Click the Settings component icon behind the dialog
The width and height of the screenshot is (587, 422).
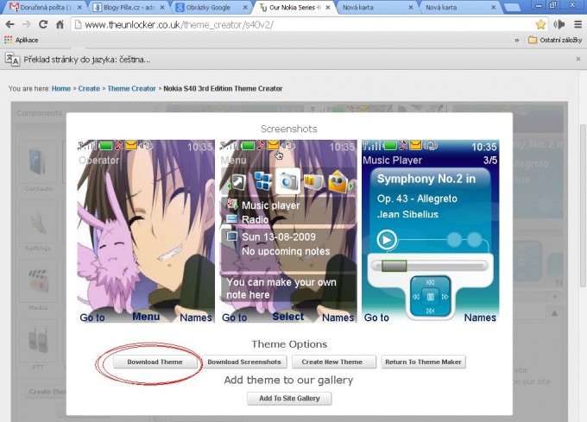pyautogui.click(x=38, y=223)
